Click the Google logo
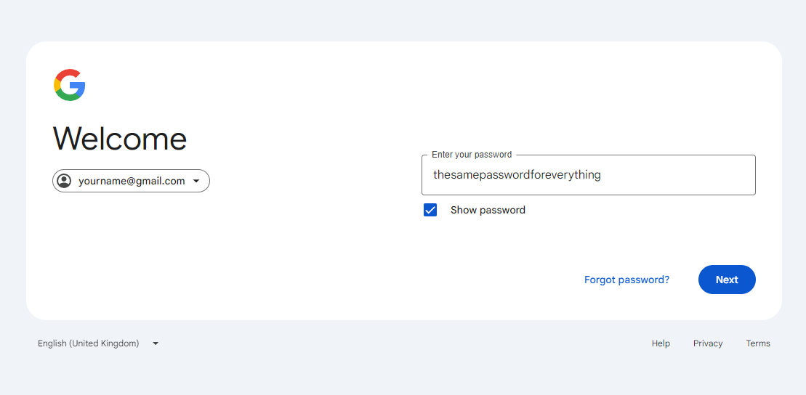This screenshot has width=806, height=395. click(x=70, y=85)
